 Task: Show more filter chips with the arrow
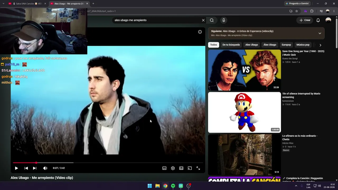[x=320, y=45]
